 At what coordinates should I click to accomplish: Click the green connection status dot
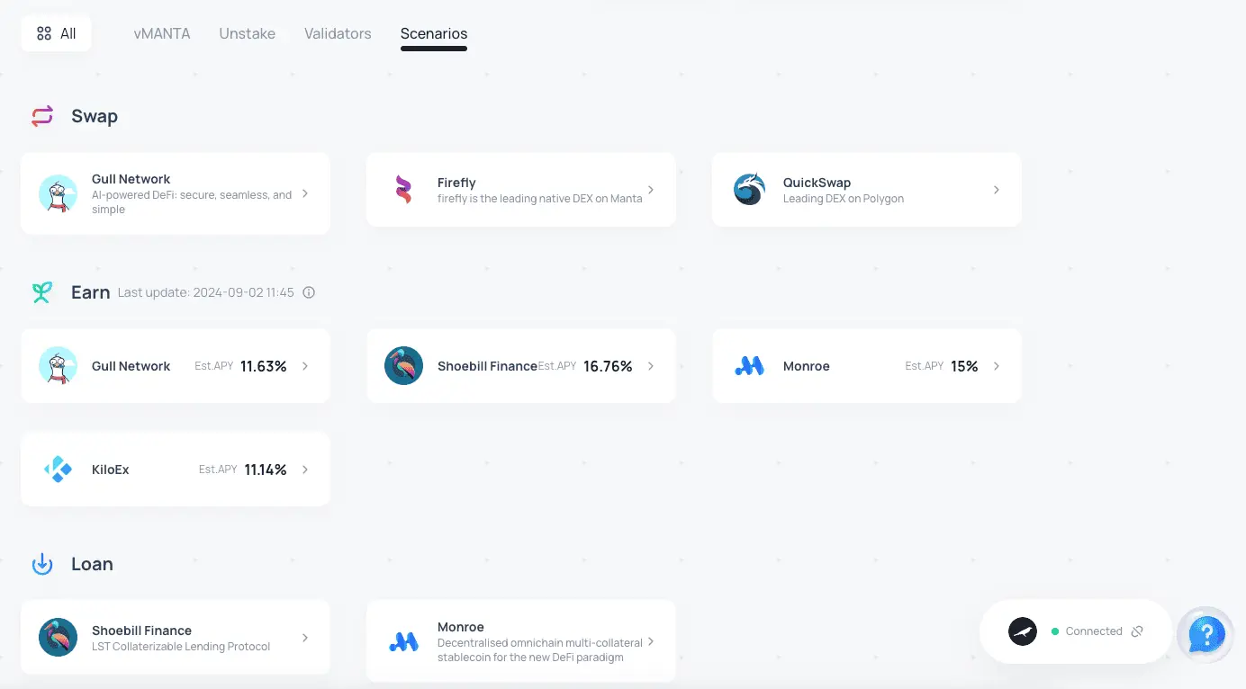[1055, 631]
